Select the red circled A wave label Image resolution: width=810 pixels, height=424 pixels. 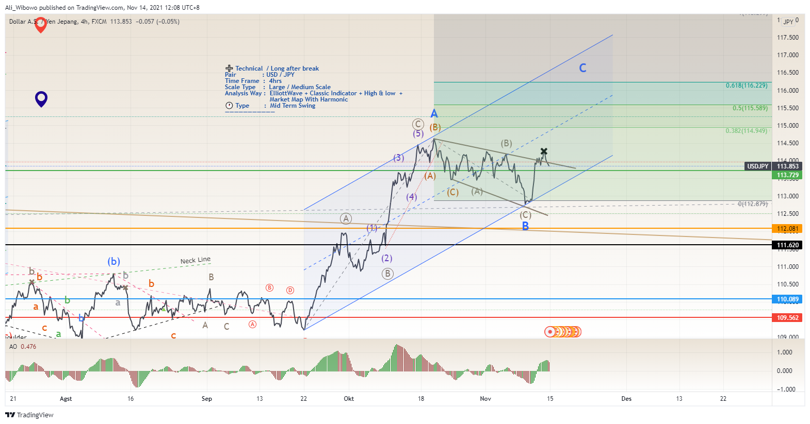252,324
